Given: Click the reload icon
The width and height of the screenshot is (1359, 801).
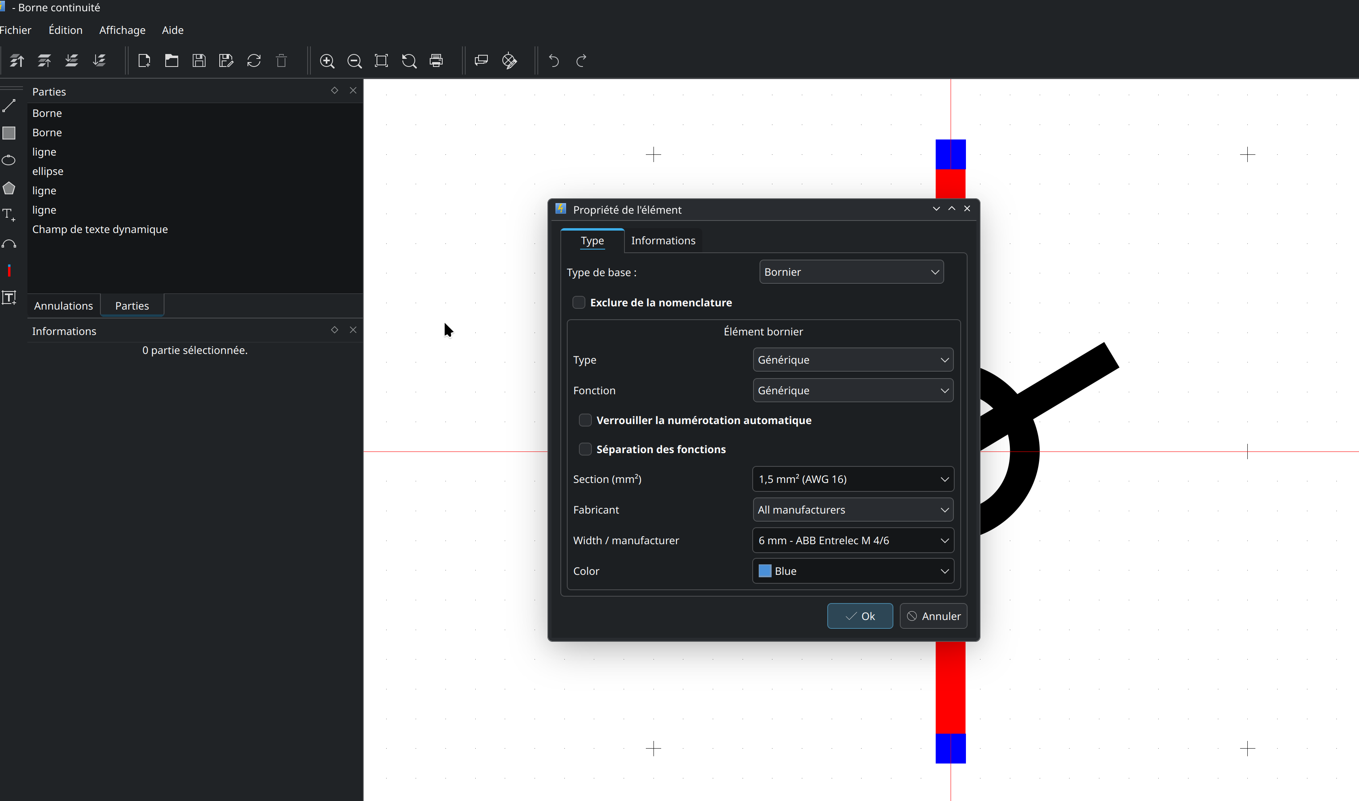Looking at the screenshot, I should tap(254, 60).
